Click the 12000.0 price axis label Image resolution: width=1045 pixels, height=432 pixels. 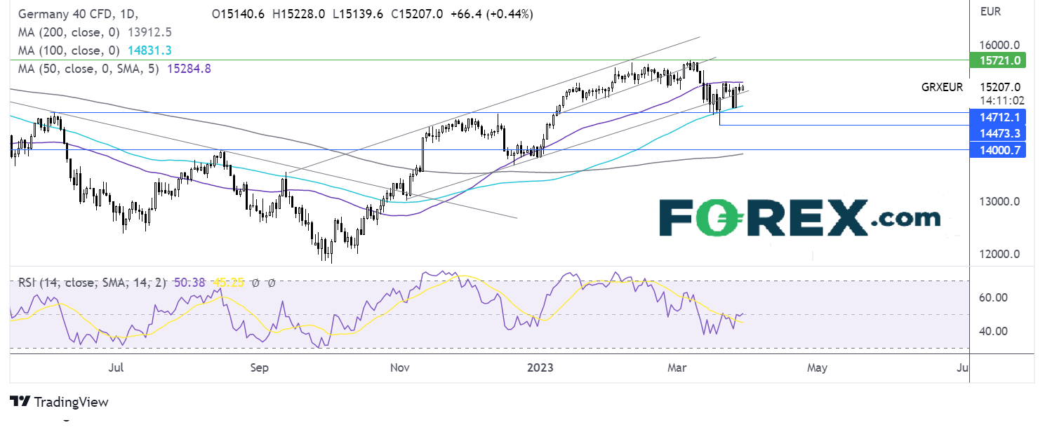[1001, 255]
